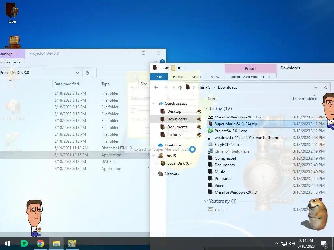Image resolution: width=334 pixels, height=250 pixels.
Task: Open the volume control in system tray
Action: pos(292,243)
